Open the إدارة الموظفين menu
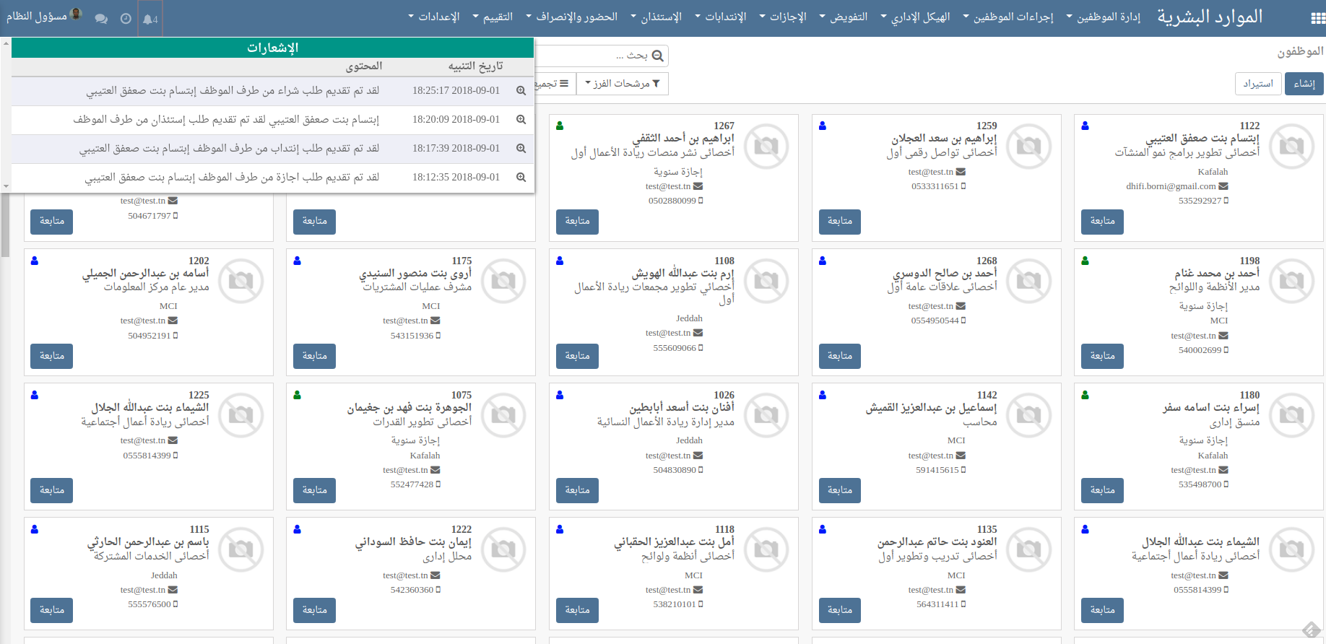 (x=1103, y=17)
